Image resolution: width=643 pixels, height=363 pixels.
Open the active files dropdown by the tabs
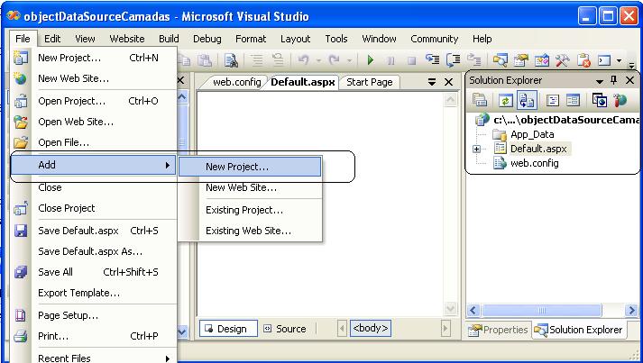(x=432, y=82)
